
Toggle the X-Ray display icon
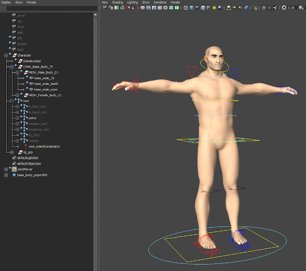click(263, 8)
